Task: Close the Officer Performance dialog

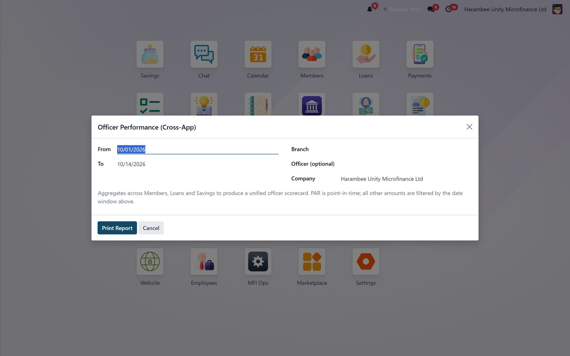Action: (x=469, y=127)
